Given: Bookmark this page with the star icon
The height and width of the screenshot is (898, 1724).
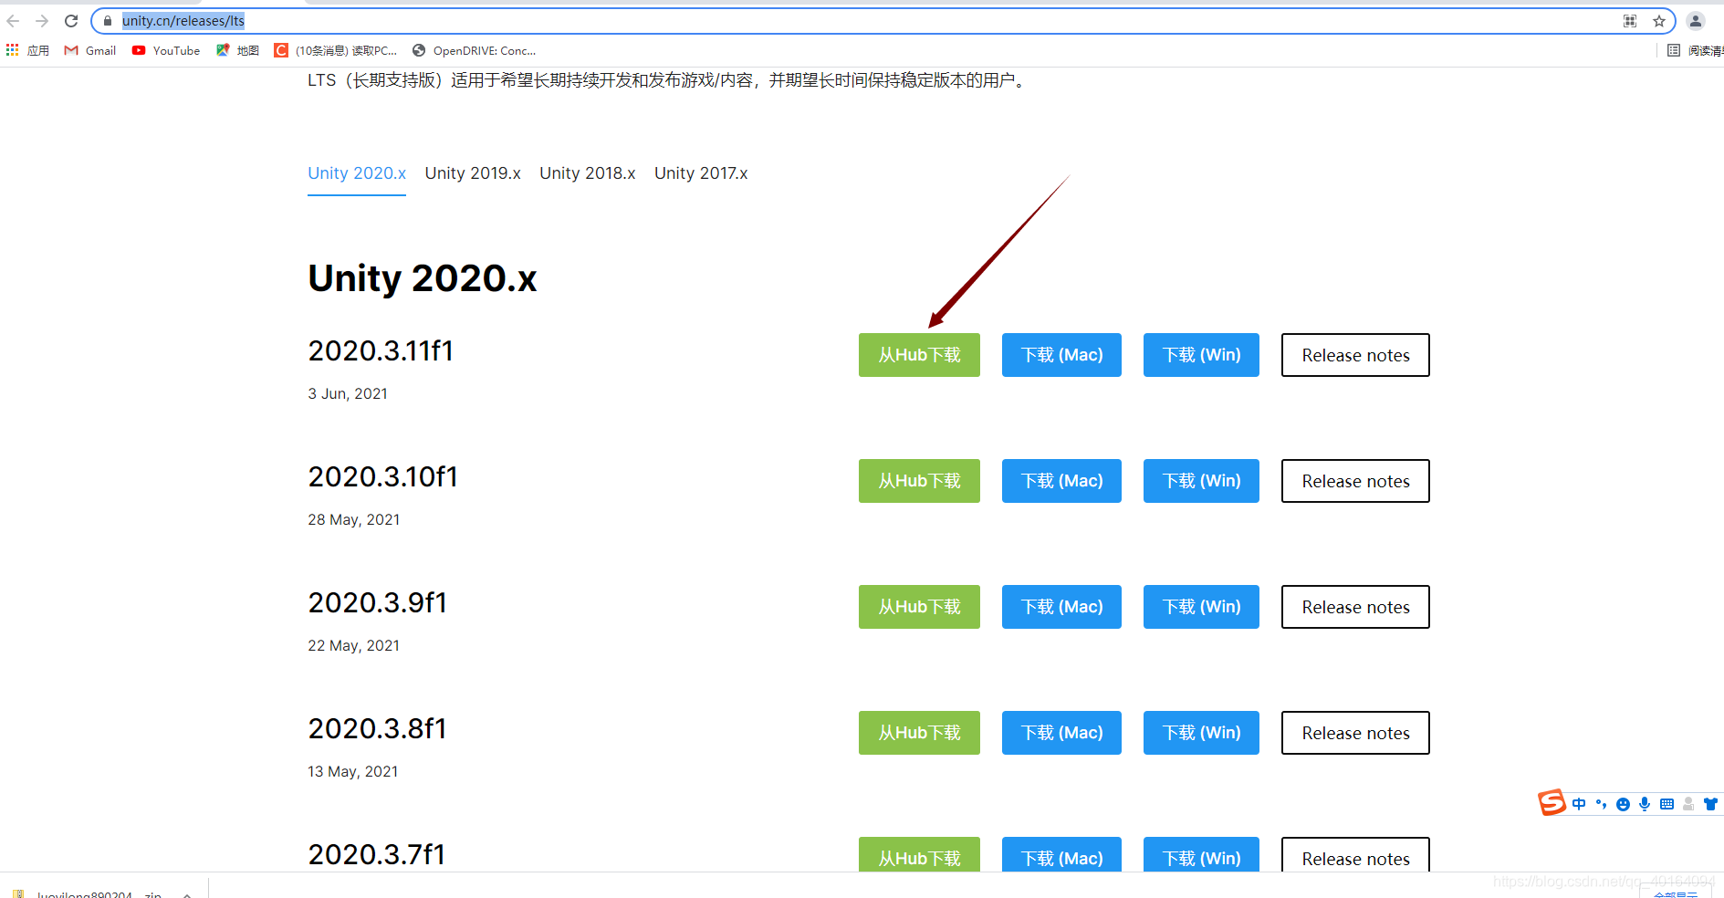Looking at the screenshot, I should 1659,21.
